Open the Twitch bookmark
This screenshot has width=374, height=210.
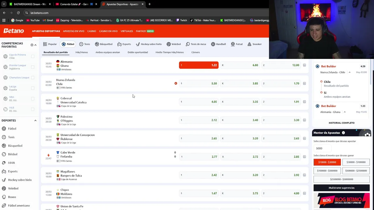(181, 20)
